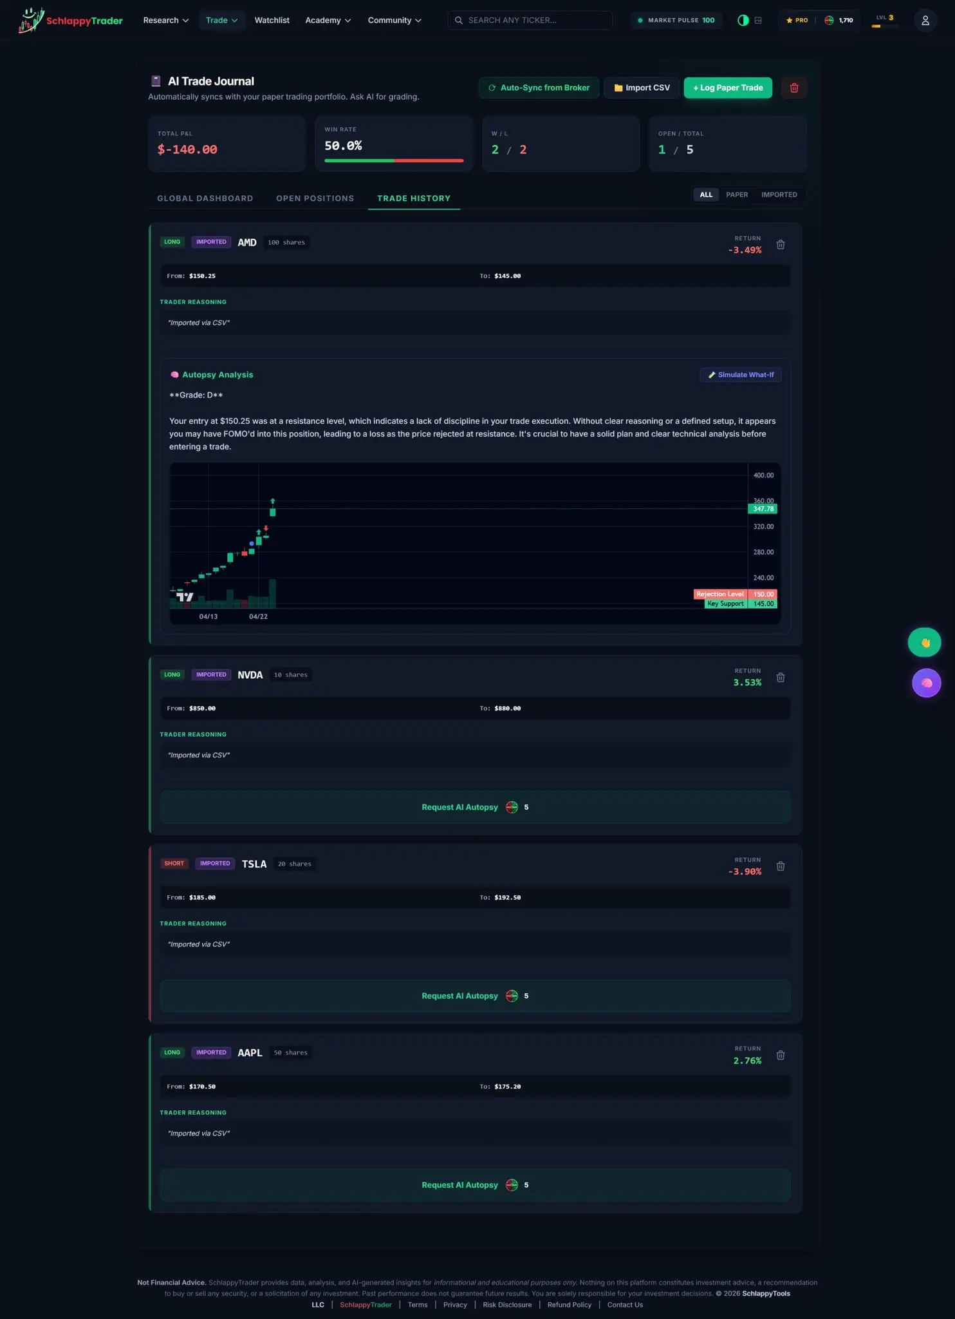Image resolution: width=955 pixels, height=1319 pixels.
Task: Select the ALL filter
Action: [706, 195]
